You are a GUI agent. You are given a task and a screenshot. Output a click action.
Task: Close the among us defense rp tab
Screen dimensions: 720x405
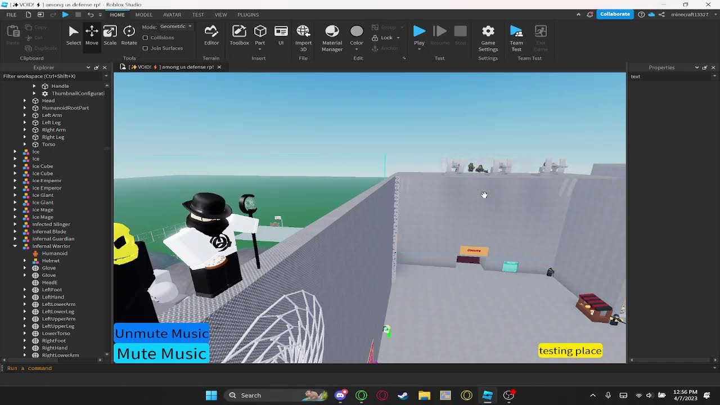point(219,67)
